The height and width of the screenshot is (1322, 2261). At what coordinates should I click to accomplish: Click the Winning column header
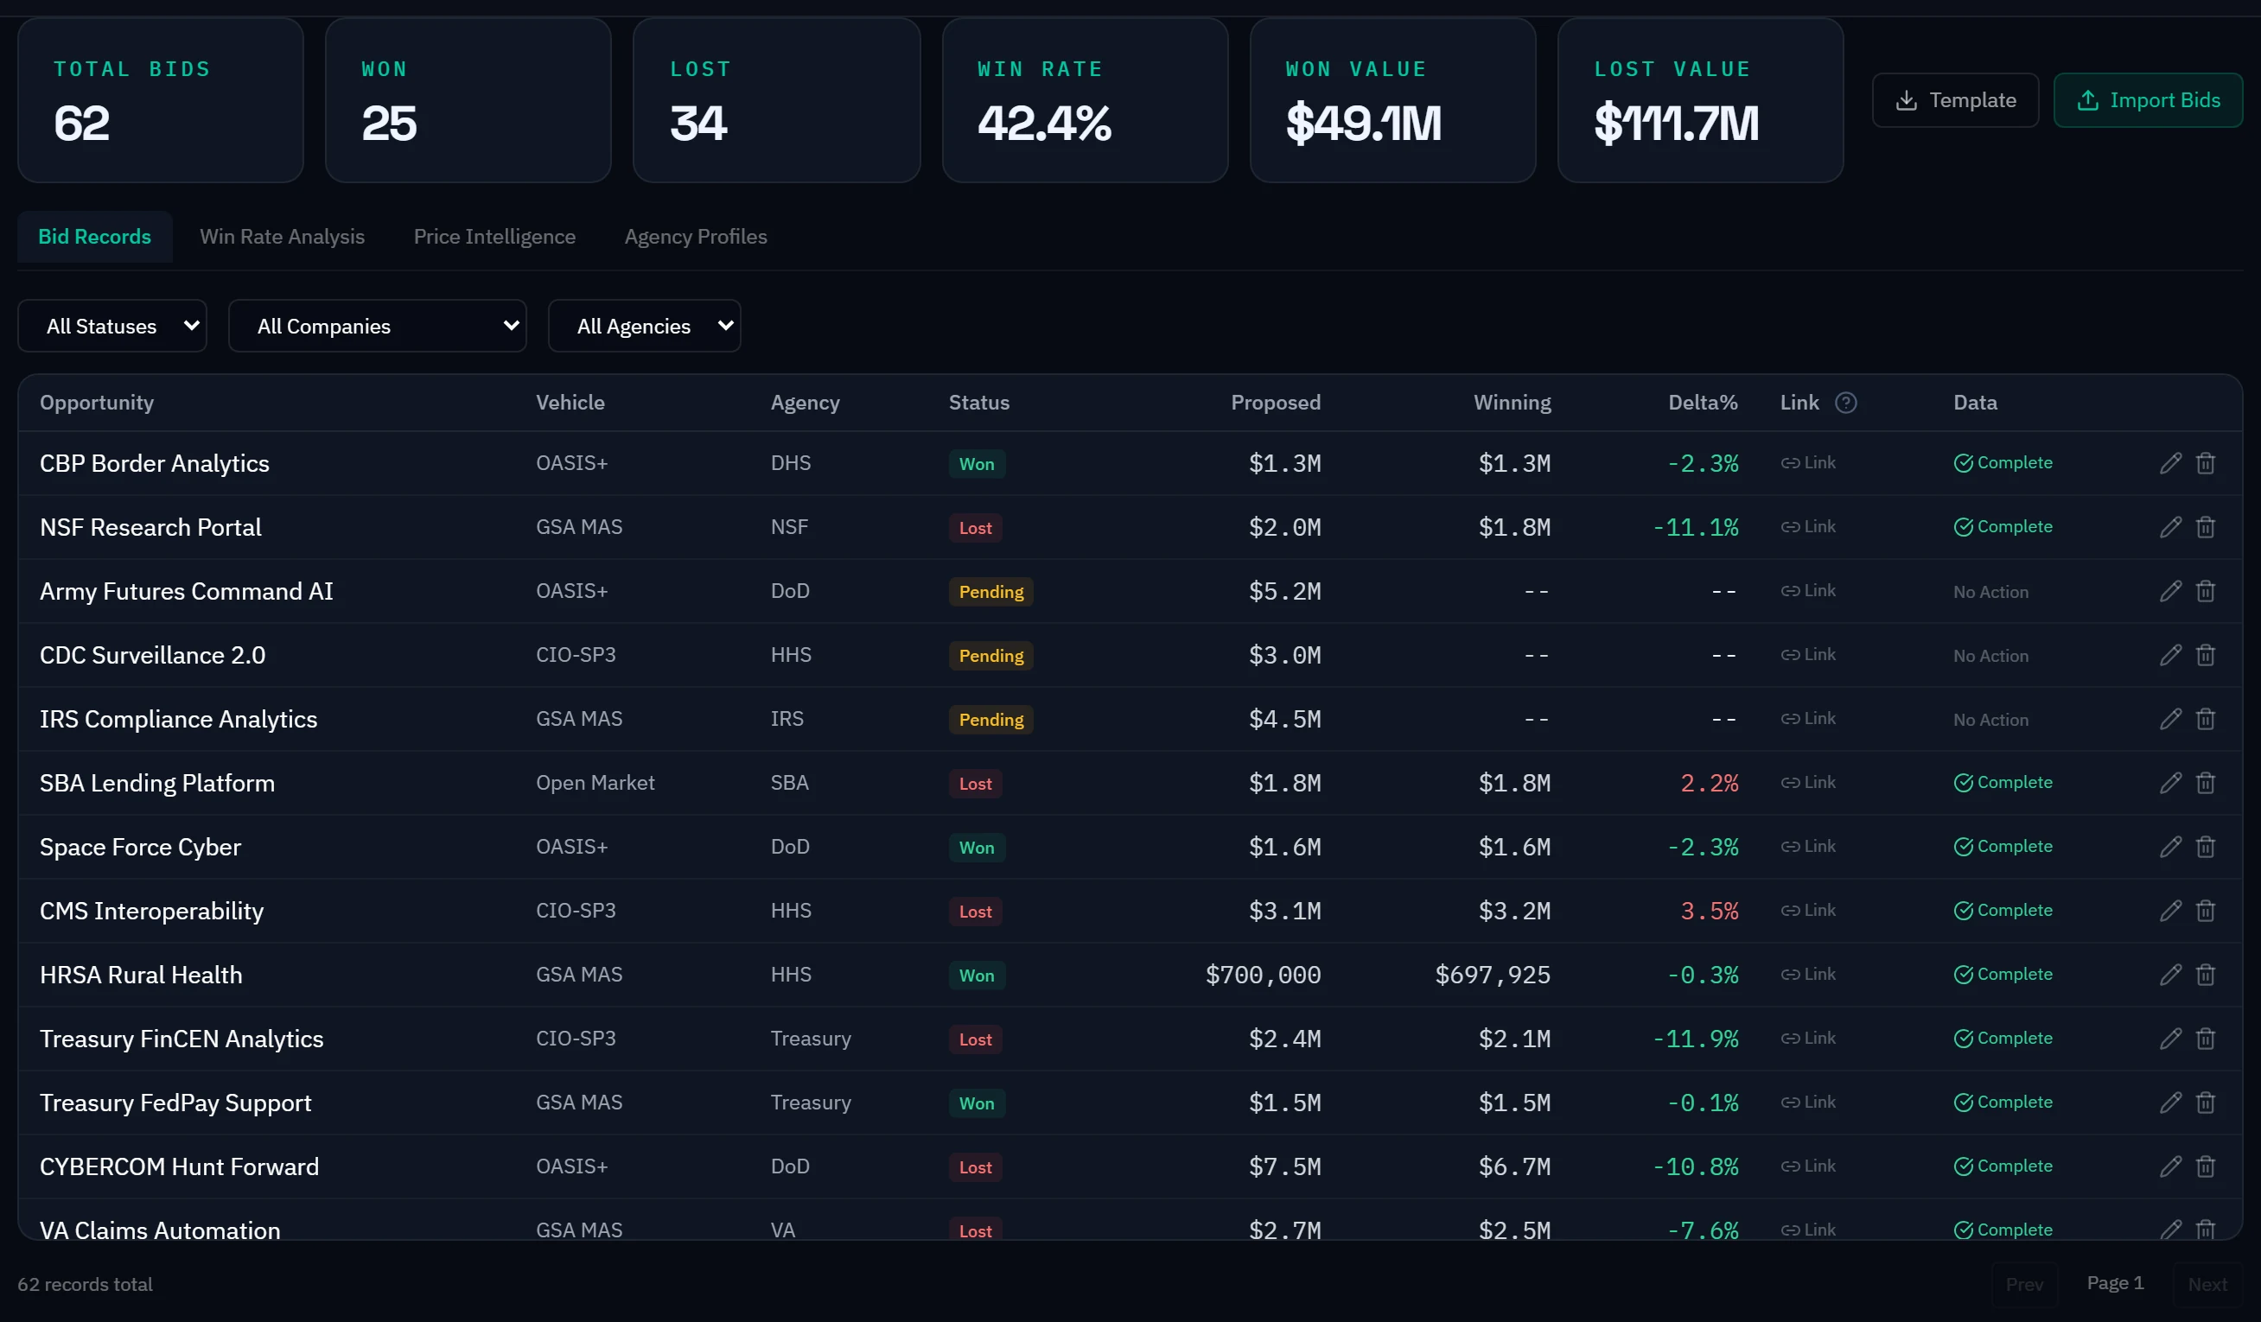(1512, 403)
